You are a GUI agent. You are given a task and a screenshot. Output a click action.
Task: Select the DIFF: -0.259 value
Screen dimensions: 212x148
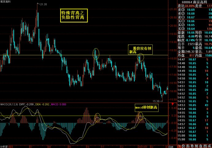(26, 104)
